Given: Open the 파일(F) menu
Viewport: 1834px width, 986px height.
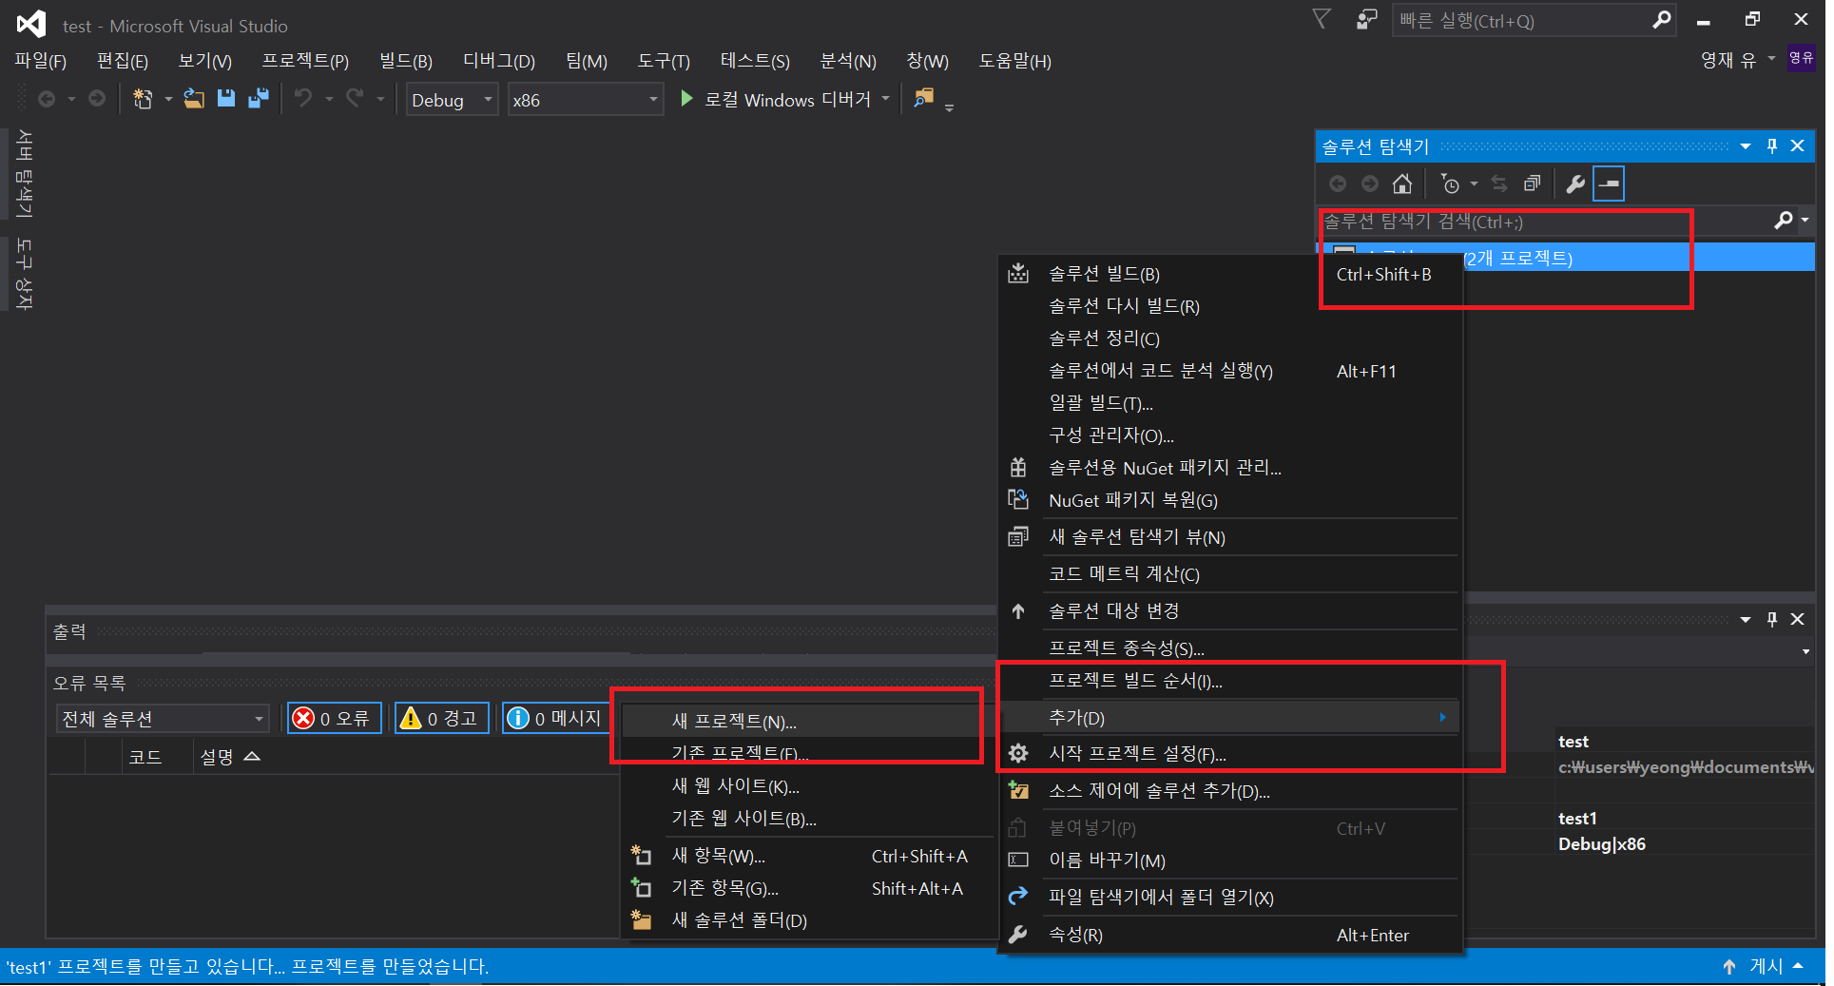Looking at the screenshot, I should [41, 62].
